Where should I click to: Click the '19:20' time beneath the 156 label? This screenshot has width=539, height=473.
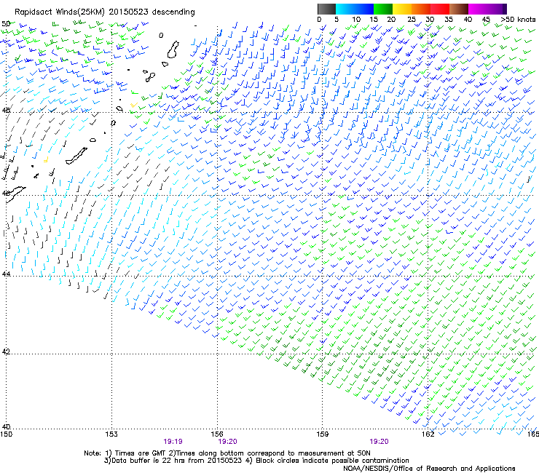[227, 442]
